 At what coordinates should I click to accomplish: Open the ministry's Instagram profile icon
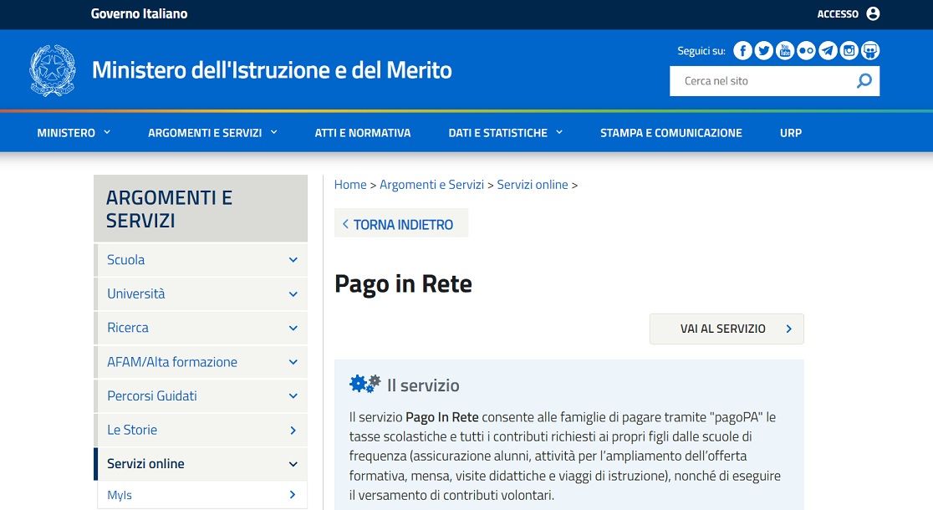click(x=849, y=51)
